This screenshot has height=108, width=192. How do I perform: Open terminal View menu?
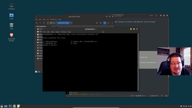pos(52,32)
